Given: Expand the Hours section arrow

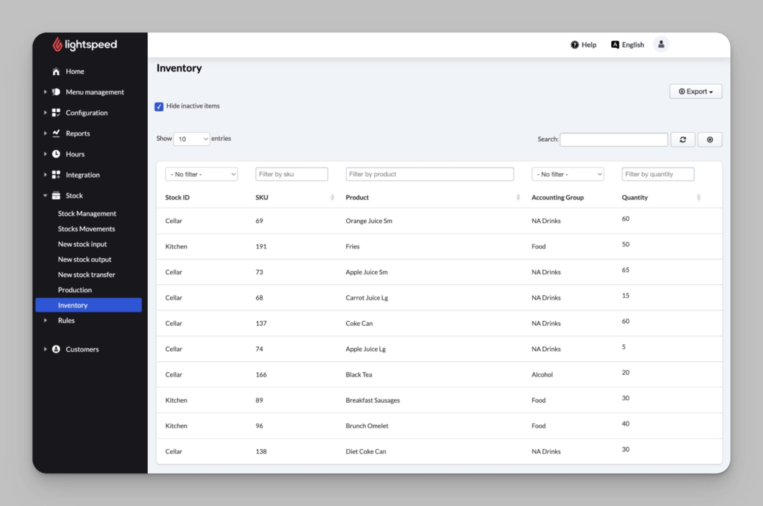Looking at the screenshot, I should click(x=45, y=154).
